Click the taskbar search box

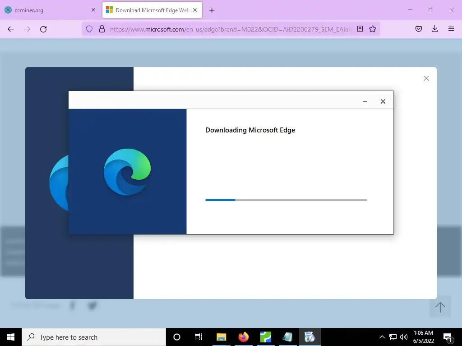click(94, 337)
